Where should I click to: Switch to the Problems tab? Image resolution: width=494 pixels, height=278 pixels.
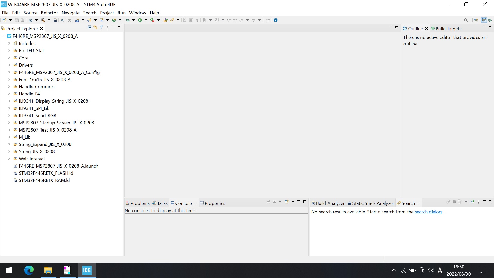(x=138, y=203)
